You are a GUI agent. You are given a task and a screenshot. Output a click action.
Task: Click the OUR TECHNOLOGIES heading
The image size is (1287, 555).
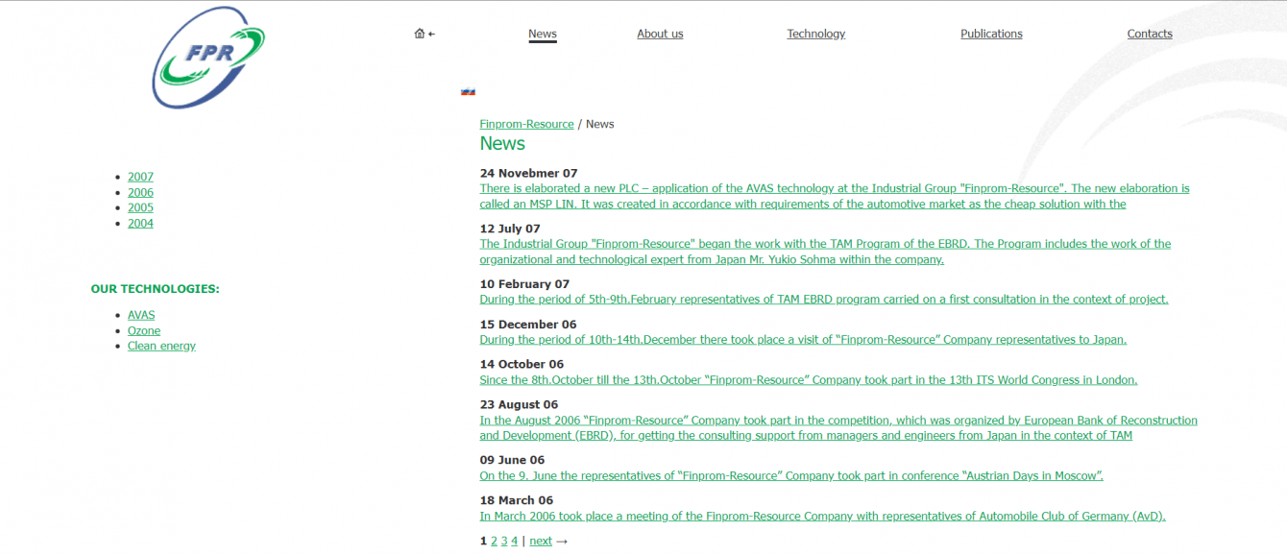point(155,289)
